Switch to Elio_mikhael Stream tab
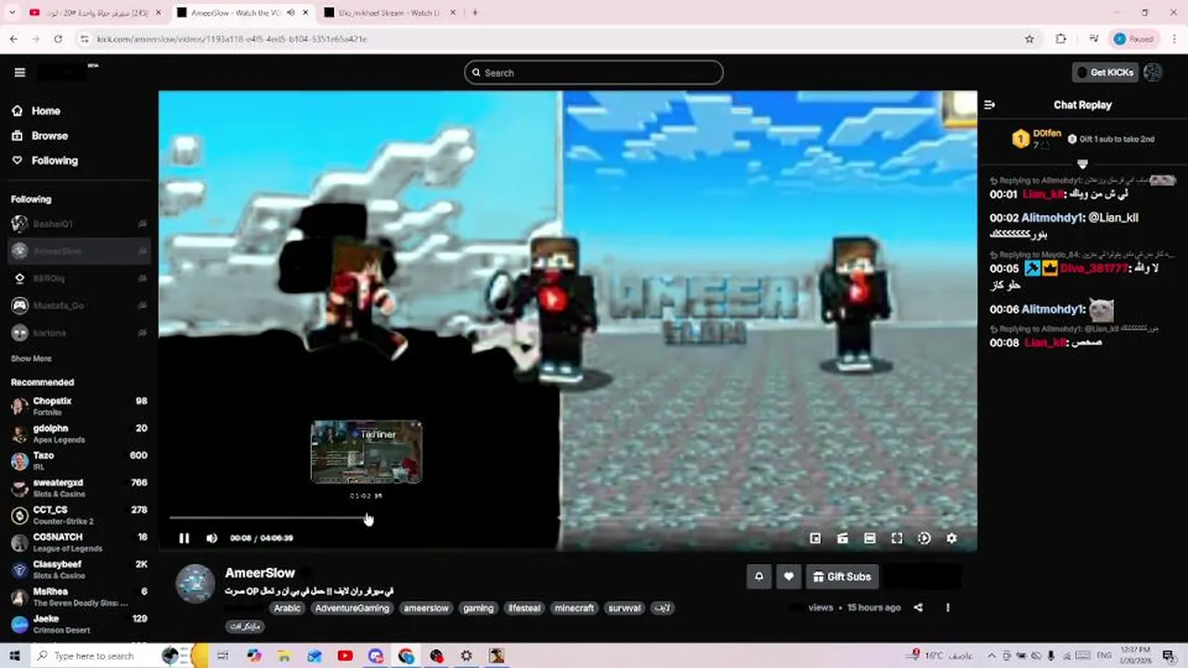 click(388, 13)
